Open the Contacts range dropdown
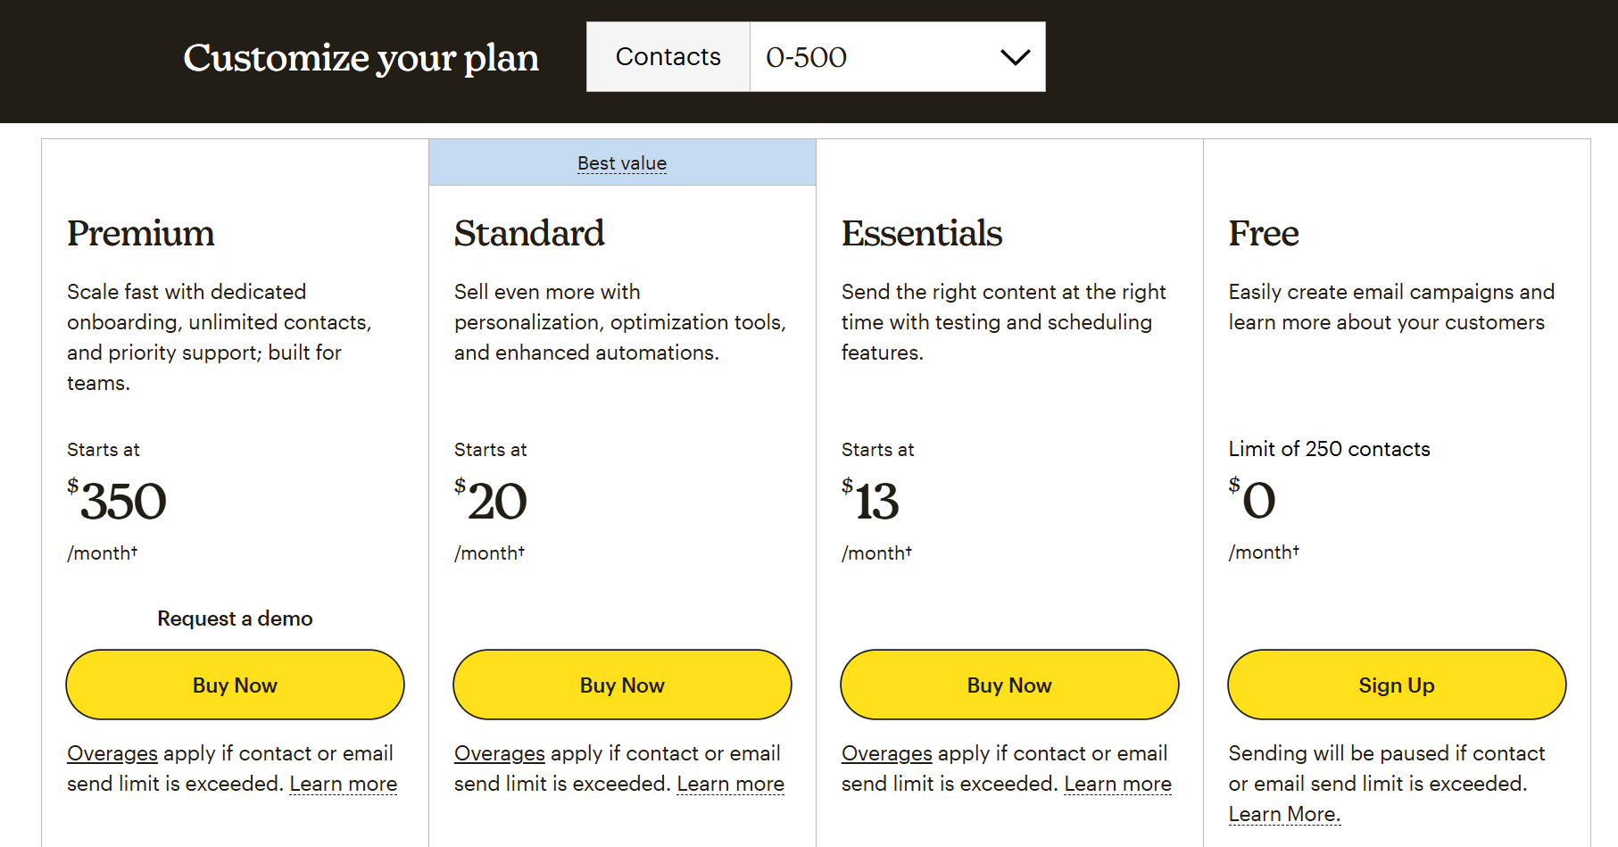Image resolution: width=1618 pixels, height=847 pixels. click(x=895, y=56)
